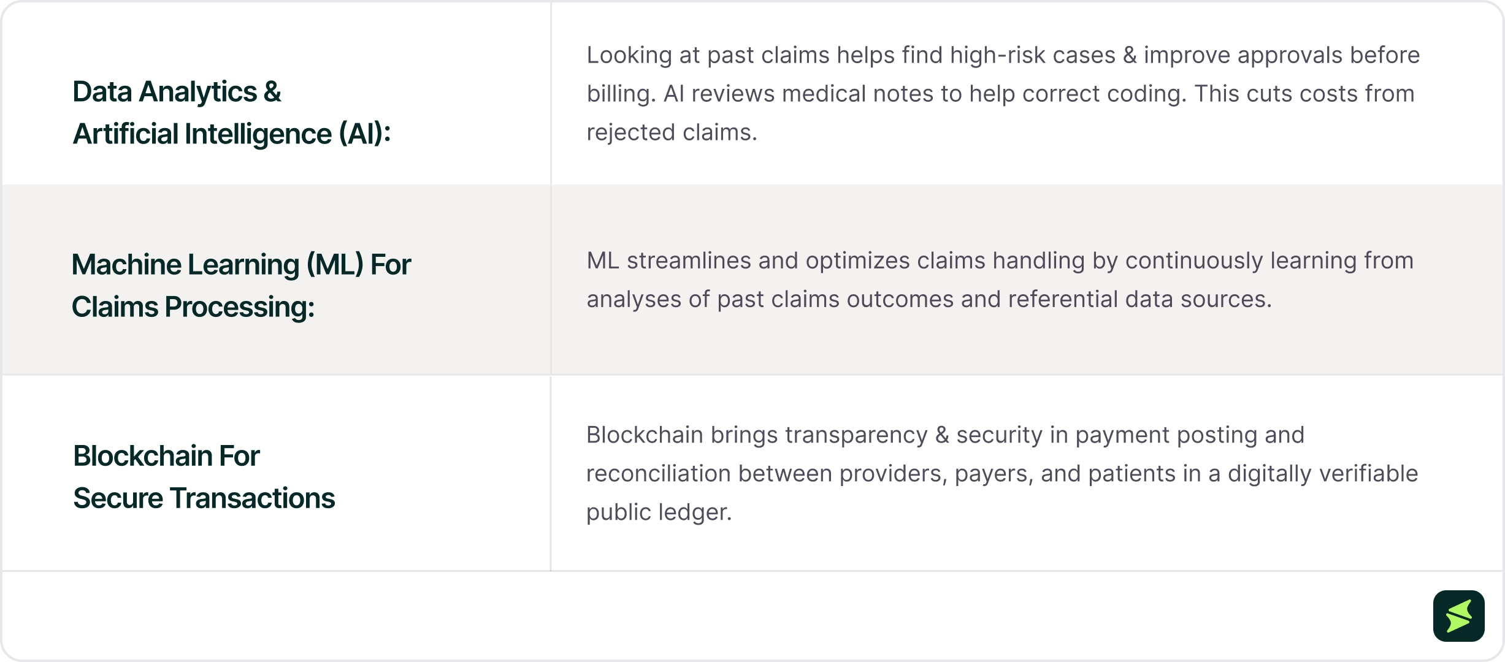The height and width of the screenshot is (662, 1505).
Task: Select the Data Analytics & Artificial Intelligence heading
Action: tap(232, 113)
